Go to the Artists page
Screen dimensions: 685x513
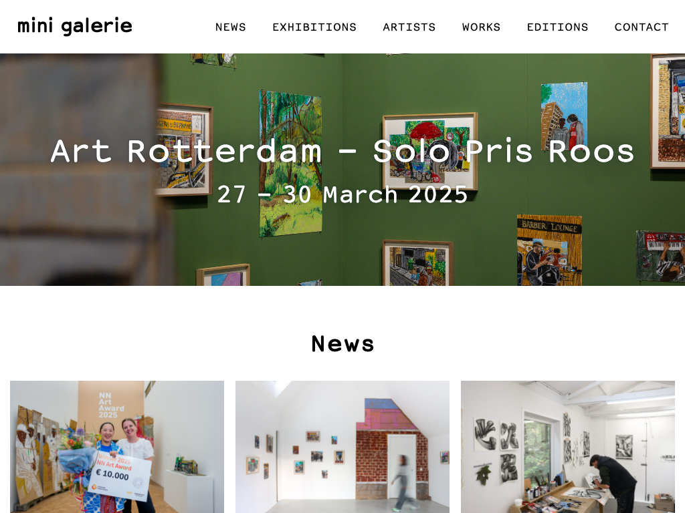(409, 27)
